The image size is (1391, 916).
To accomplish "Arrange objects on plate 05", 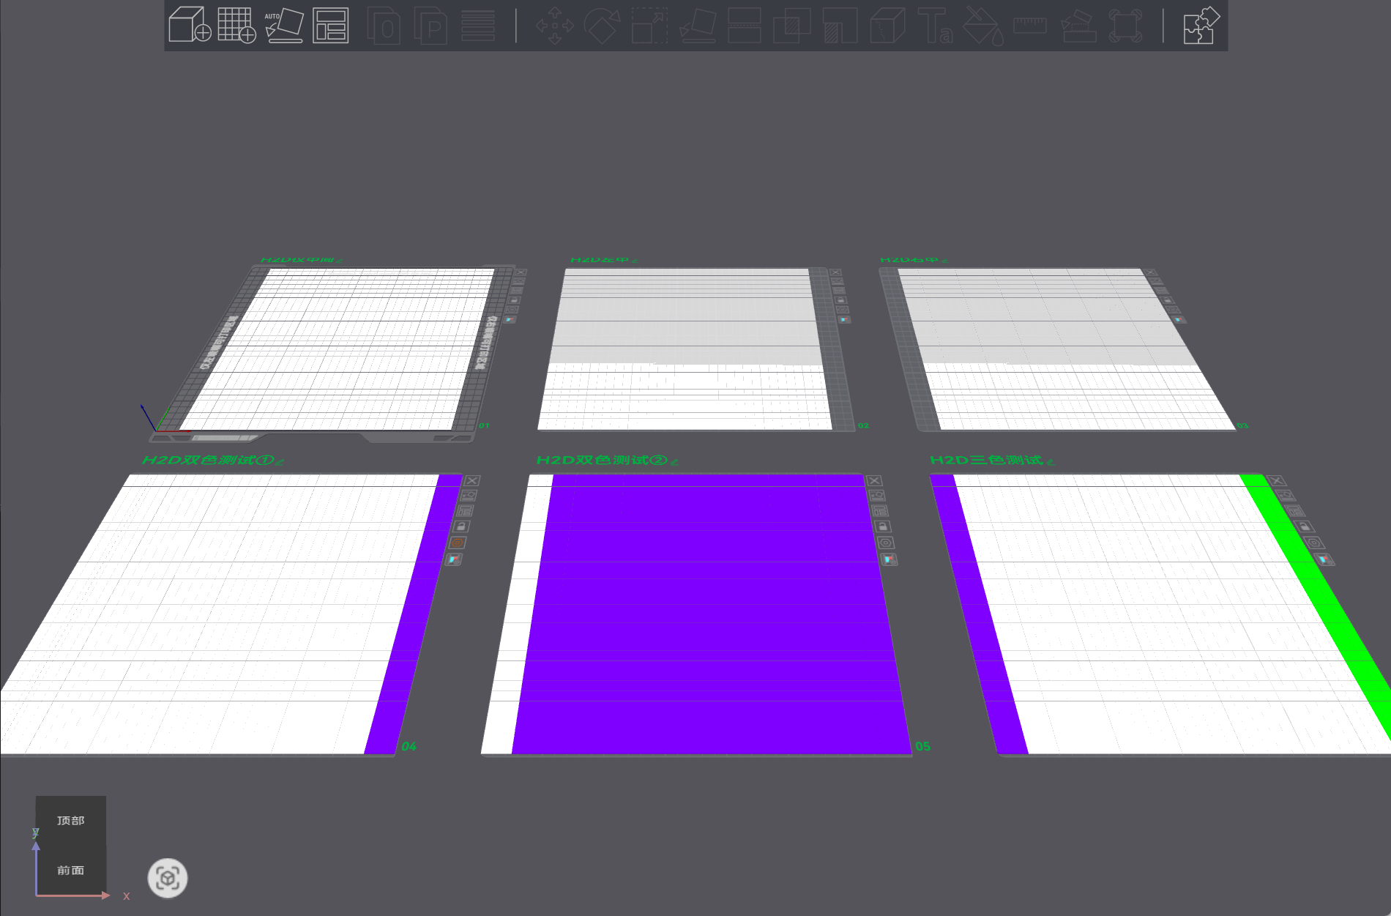I will pos(880,511).
